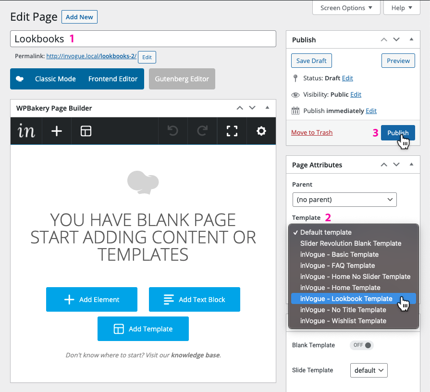
Task: Select inVogue - Lookbook Template option
Action: point(346,299)
